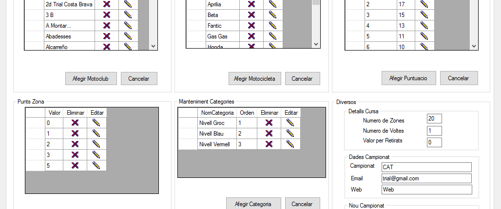Delete the Gas Gas motorcycle row
501x209 pixels.
point(251,36)
